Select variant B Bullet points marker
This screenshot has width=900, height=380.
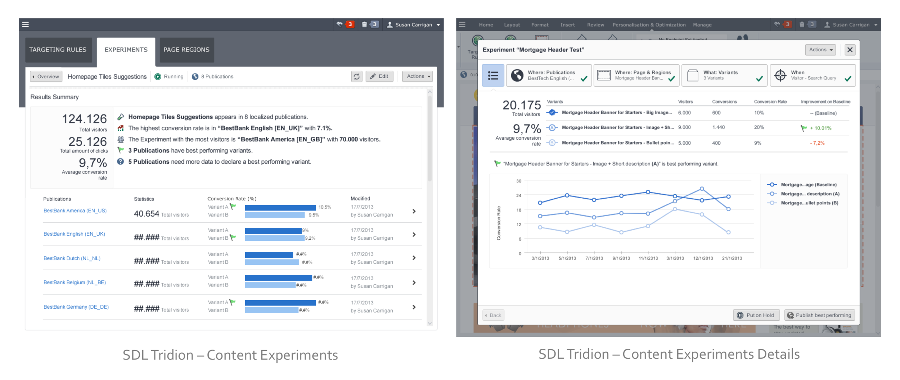552,142
